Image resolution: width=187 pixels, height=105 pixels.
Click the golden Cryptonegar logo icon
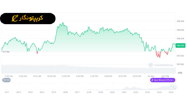click(15, 18)
